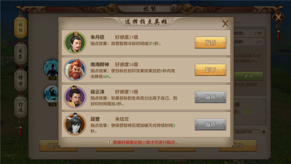Click 升级 button at bottom right
The height and width of the screenshot is (164, 291).
coord(238,146)
